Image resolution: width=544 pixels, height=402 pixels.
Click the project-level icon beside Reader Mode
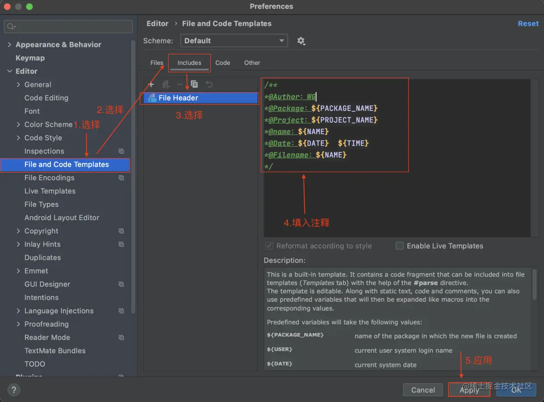pos(122,338)
